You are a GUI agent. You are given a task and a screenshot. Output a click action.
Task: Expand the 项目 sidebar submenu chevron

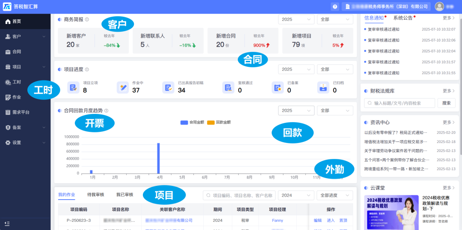click(44, 67)
